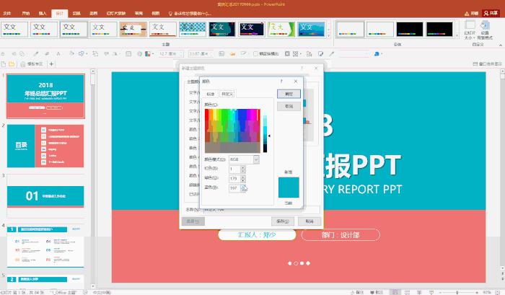This screenshot has width=505, height=295.
Task: Apply the green-edged theme thumbnail
Action: click(281, 30)
